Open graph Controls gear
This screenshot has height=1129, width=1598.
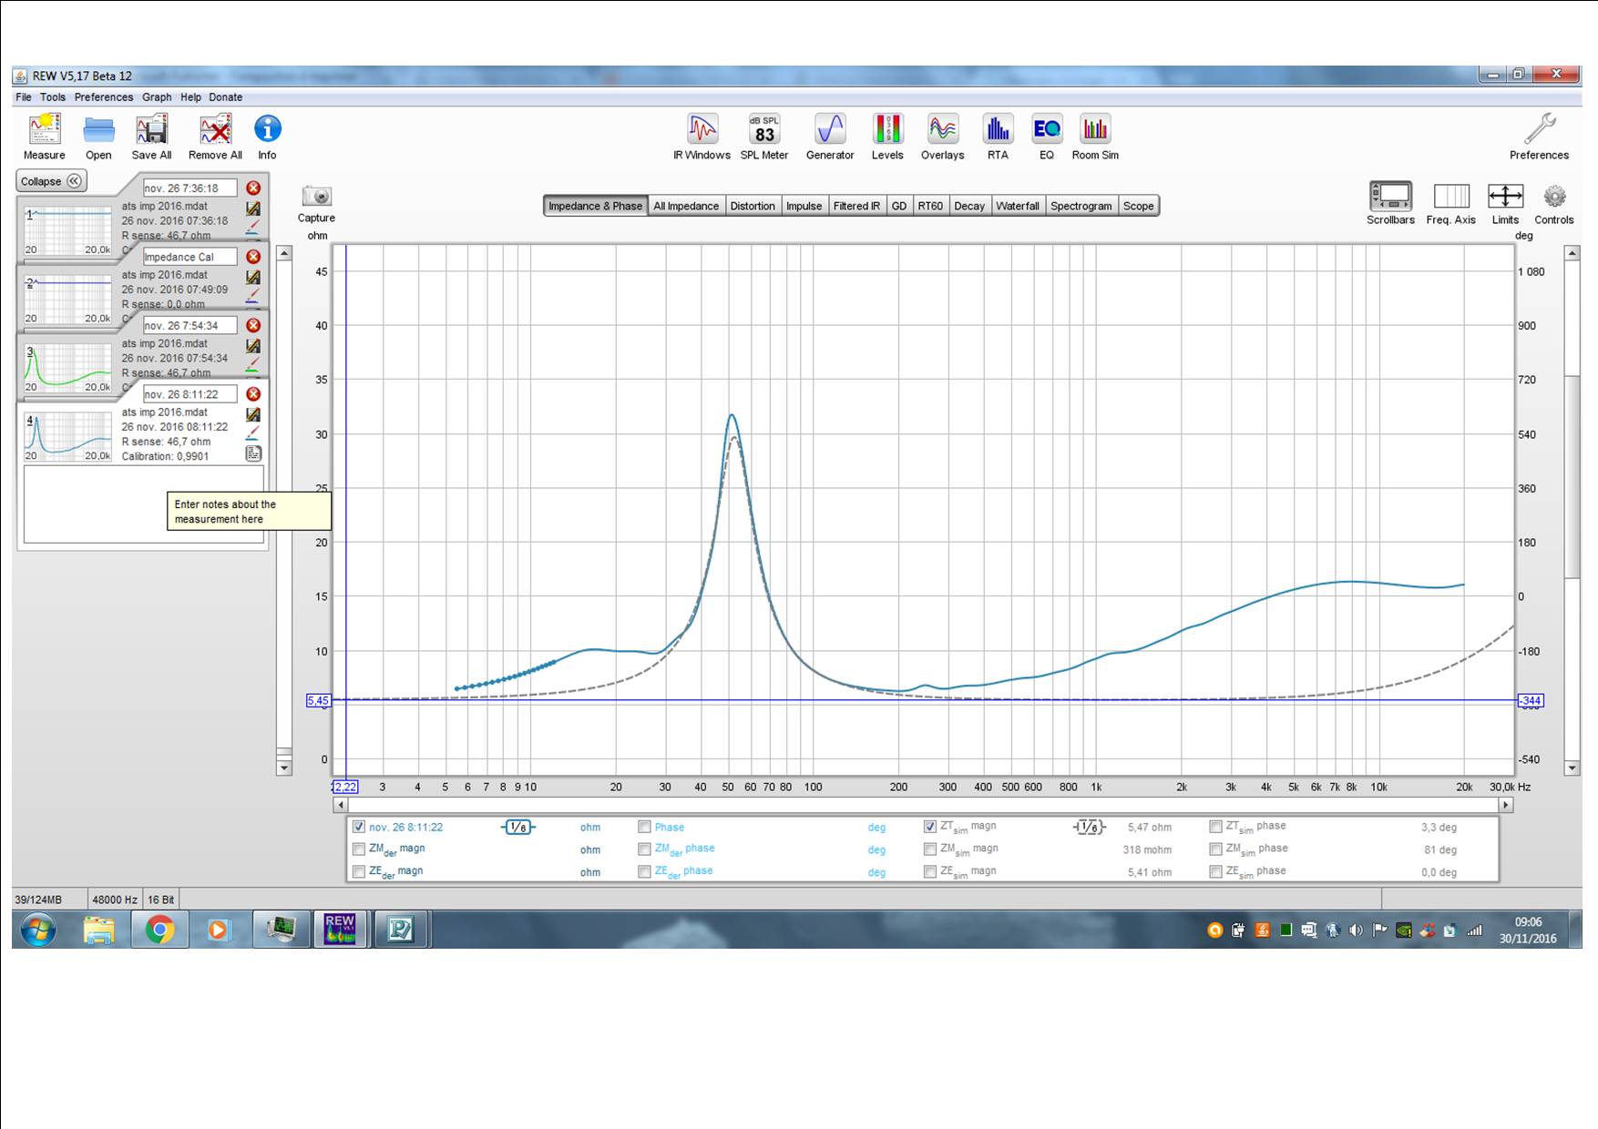(x=1554, y=196)
